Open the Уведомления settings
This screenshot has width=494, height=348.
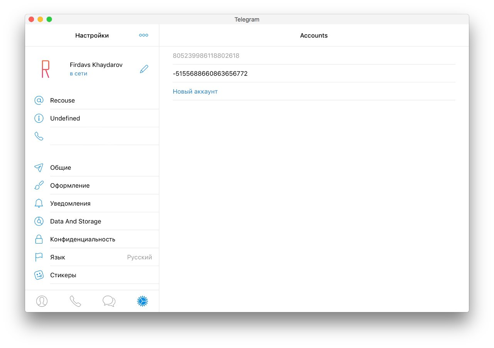click(x=92, y=203)
